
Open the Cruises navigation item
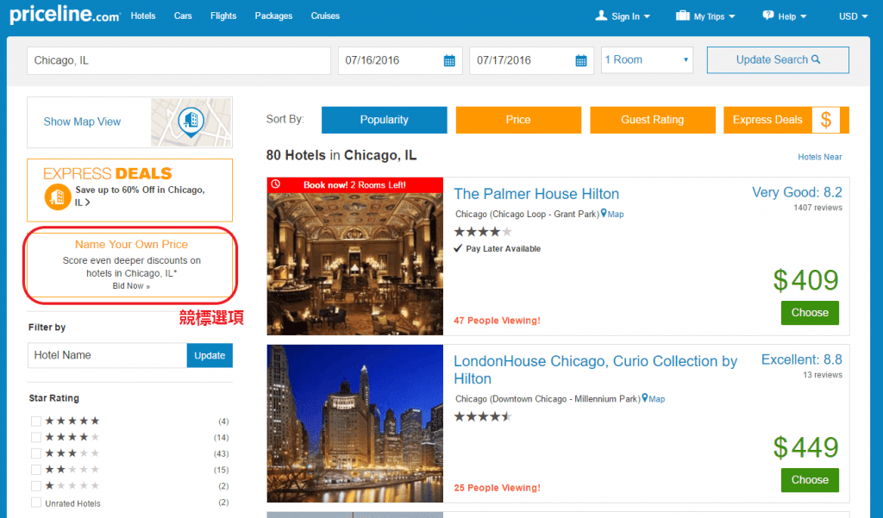click(x=325, y=16)
